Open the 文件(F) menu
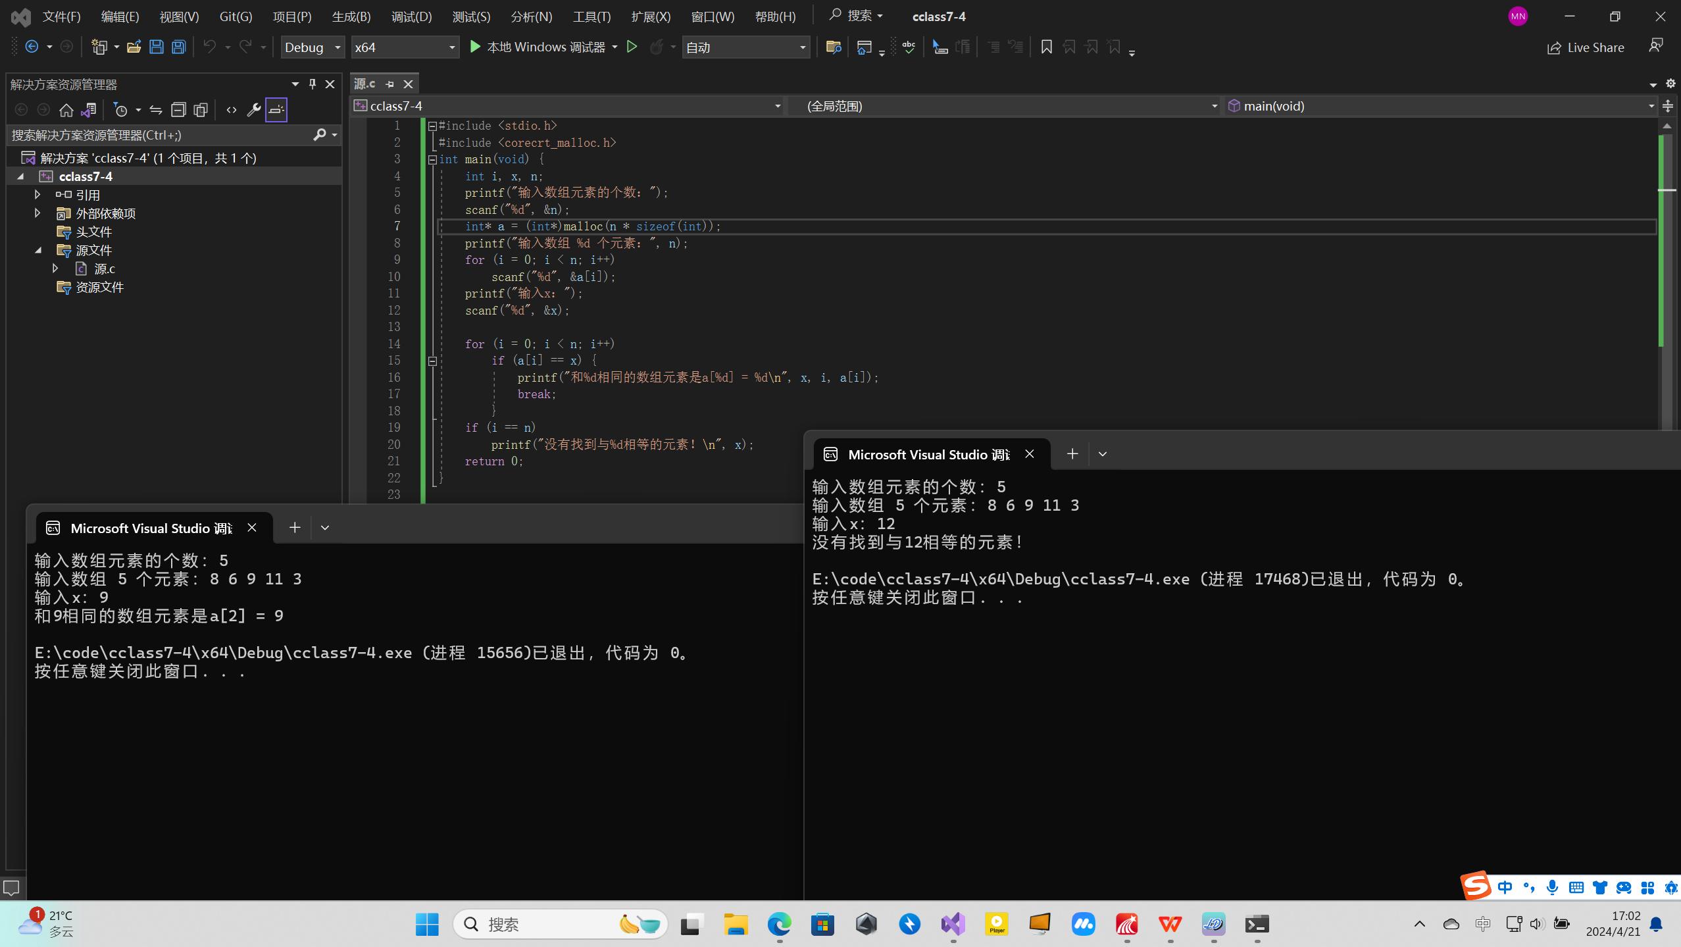The image size is (1681, 947). (61, 16)
